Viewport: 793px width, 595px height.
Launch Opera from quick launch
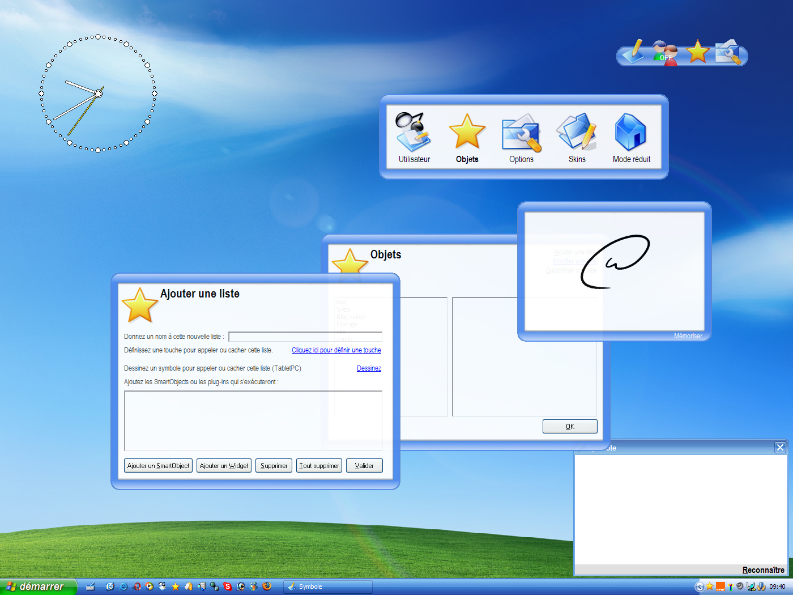(x=138, y=586)
